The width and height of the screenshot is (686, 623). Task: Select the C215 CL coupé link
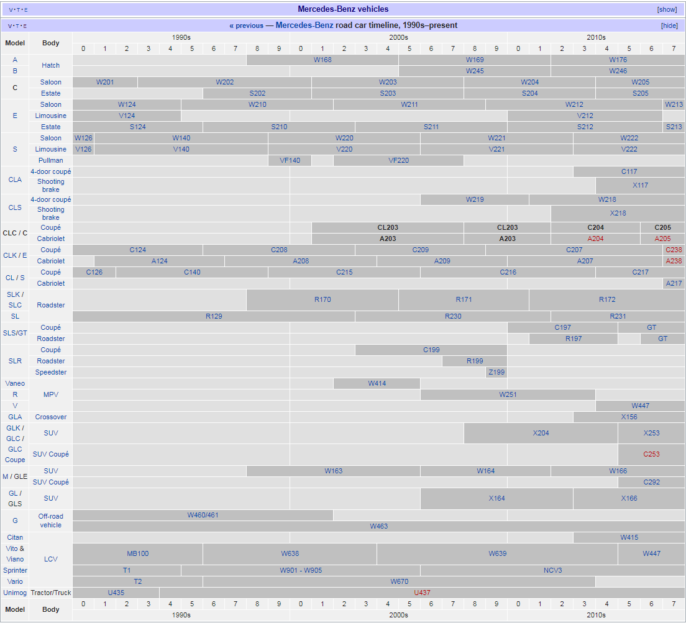click(x=344, y=272)
